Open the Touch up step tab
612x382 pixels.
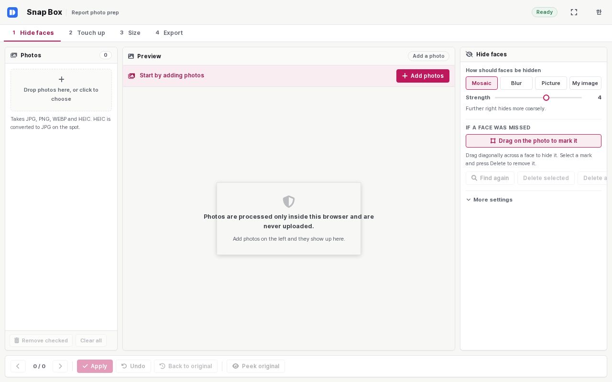coord(87,33)
